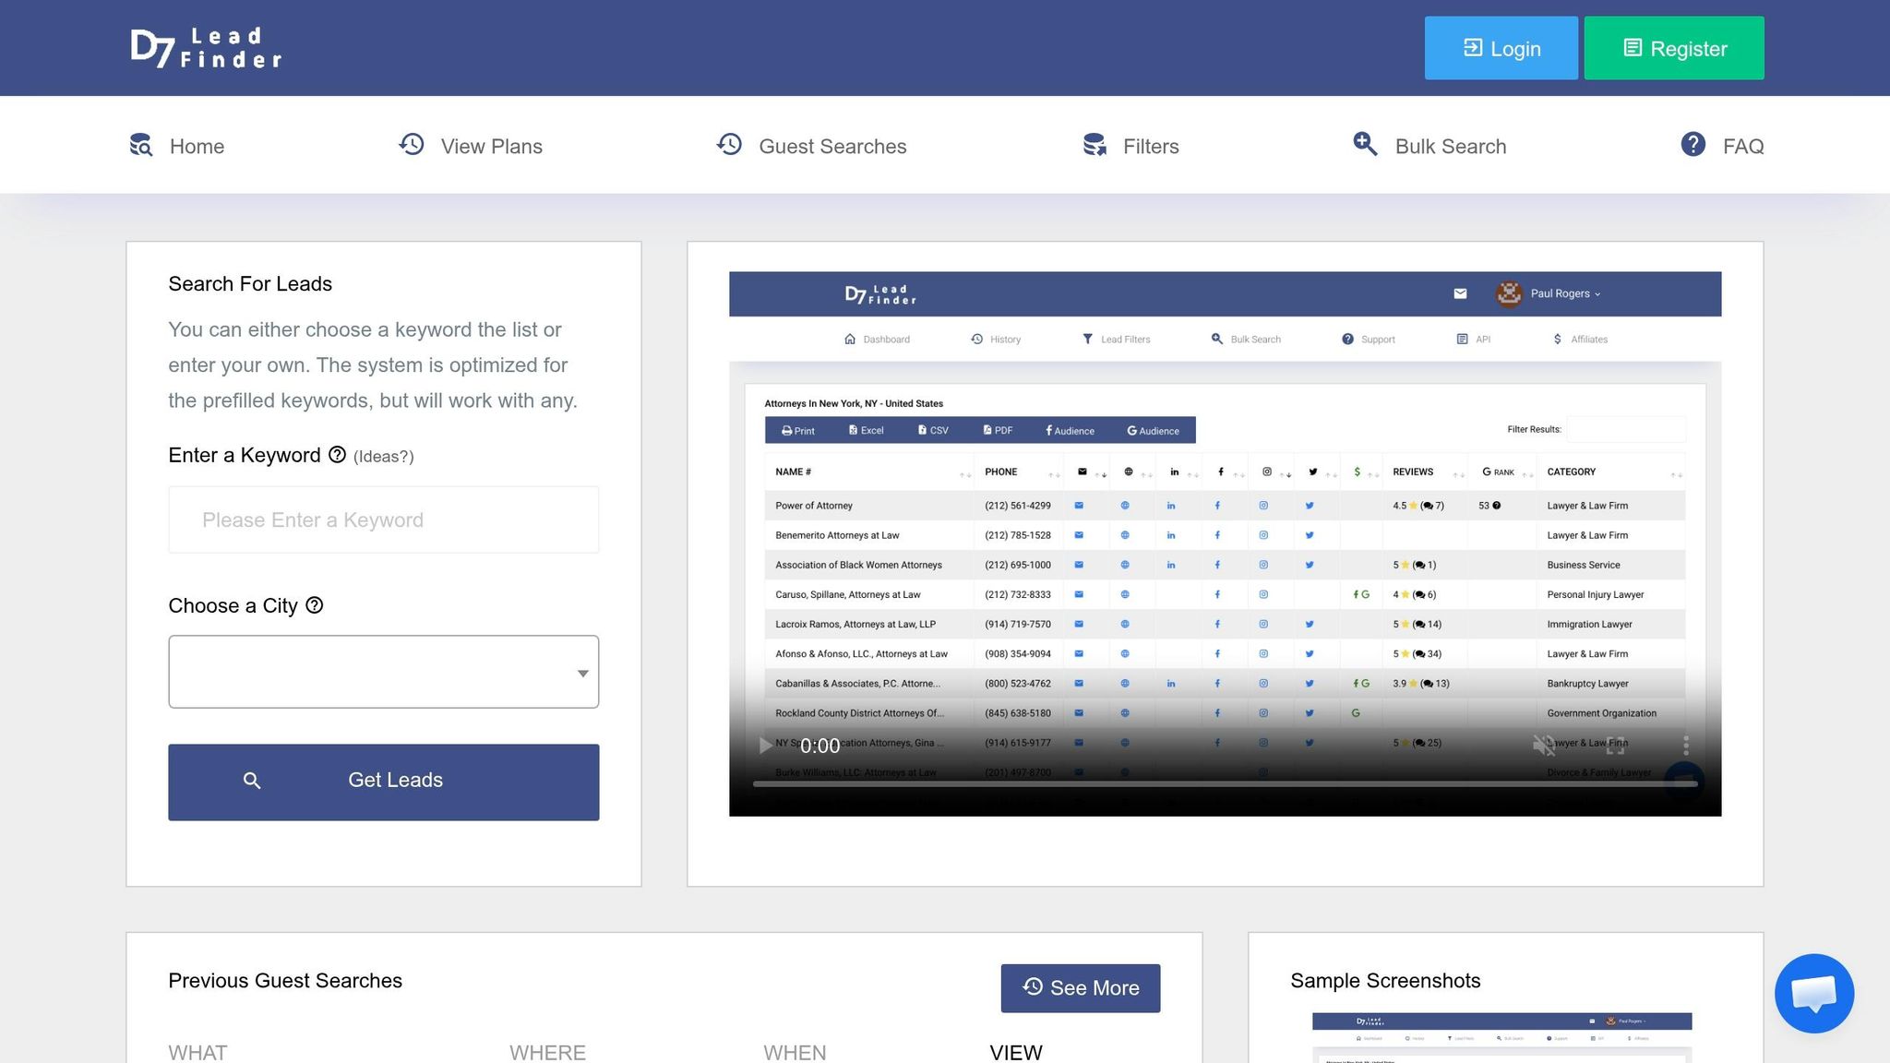The width and height of the screenshot is (1890, 1063).
Task: Open the View Plans nav item
Action: click(x=471, y=146)
